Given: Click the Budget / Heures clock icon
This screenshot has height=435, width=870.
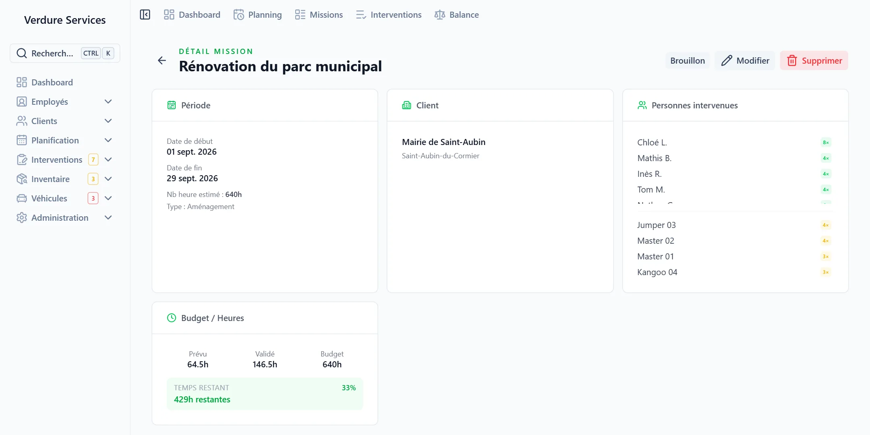Looking at the screenshot, I should 172,318.
